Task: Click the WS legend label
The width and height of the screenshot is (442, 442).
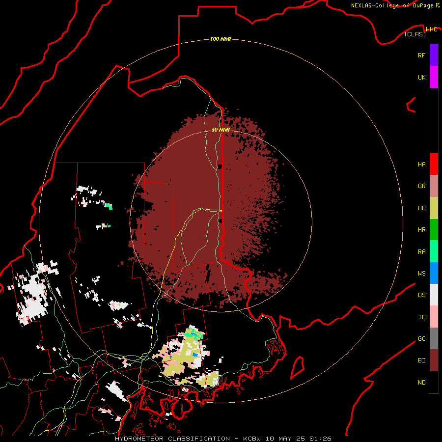Action: 421,274
